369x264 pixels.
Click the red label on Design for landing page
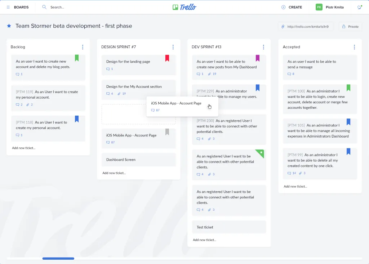click(x=168, y=58)
